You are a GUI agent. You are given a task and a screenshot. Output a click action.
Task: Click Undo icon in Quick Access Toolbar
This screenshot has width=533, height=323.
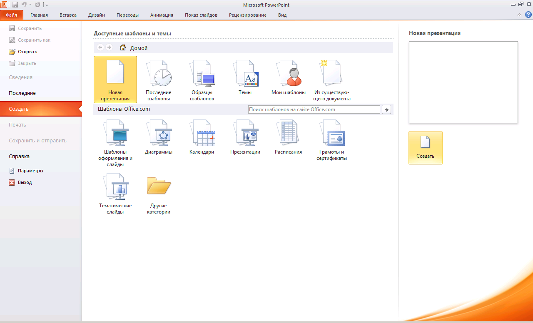point(24,5)
